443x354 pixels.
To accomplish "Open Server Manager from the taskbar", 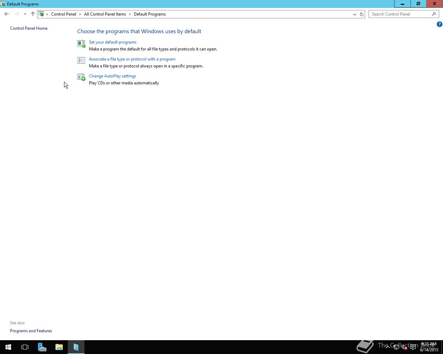I will tap(42, 347).
